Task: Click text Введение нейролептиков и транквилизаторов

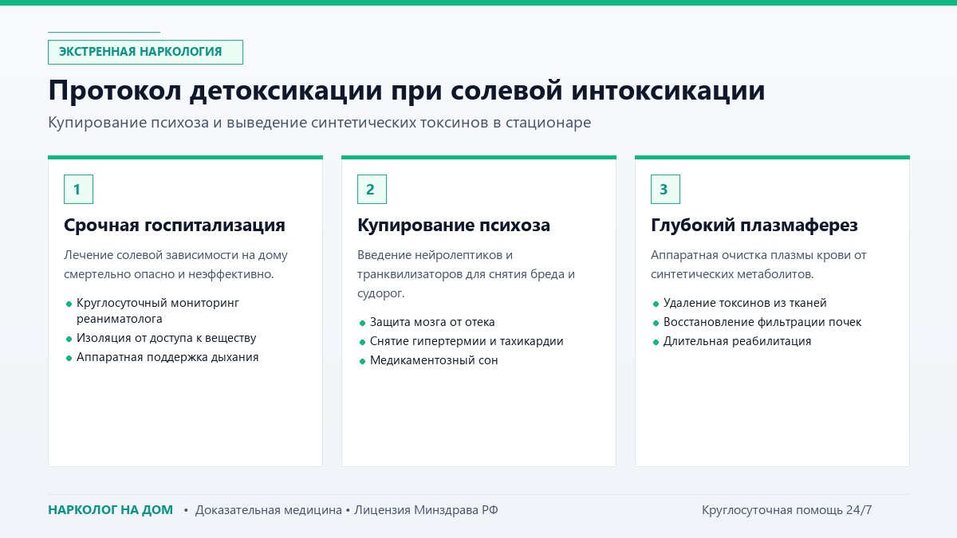Action: [466, 274]
